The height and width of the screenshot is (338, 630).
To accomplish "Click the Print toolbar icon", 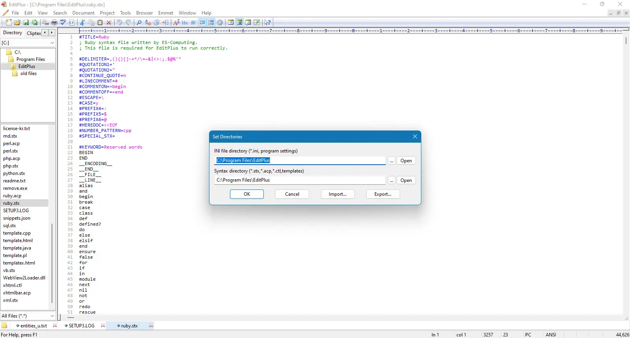I will click(x=54, y=22).
